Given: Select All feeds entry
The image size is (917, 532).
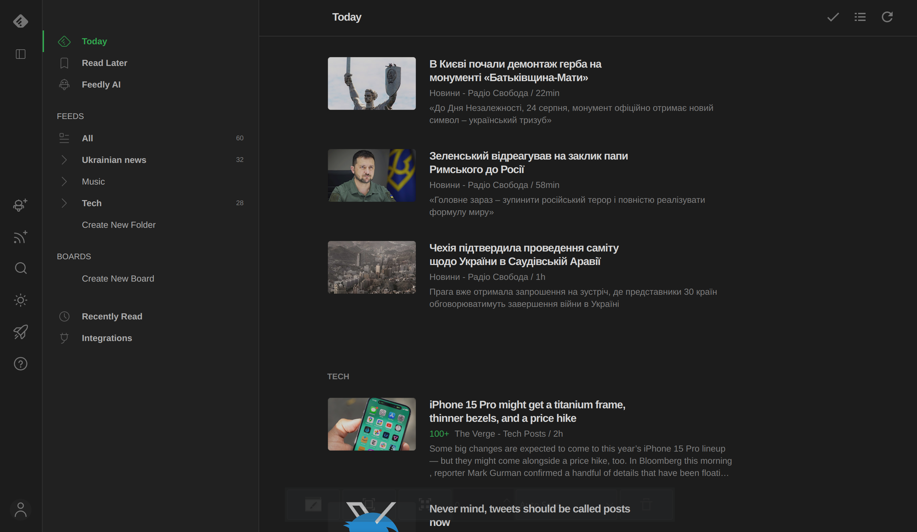Looking at the screenshot, I should [87, 138].
